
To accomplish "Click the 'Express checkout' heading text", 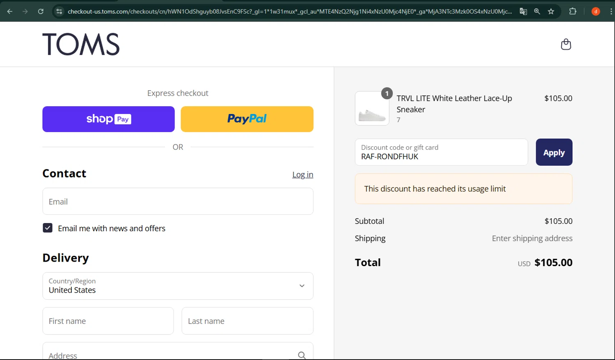I will tap(178, 93).
